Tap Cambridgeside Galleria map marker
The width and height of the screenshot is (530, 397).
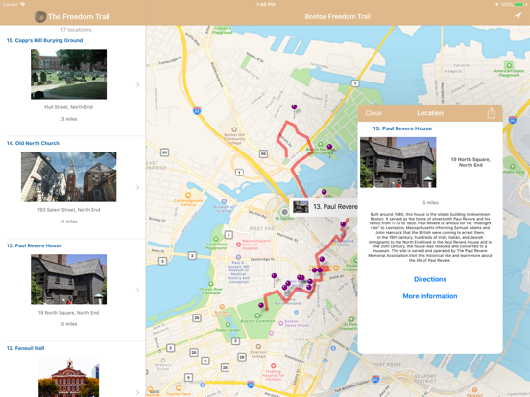click(188, 195)
